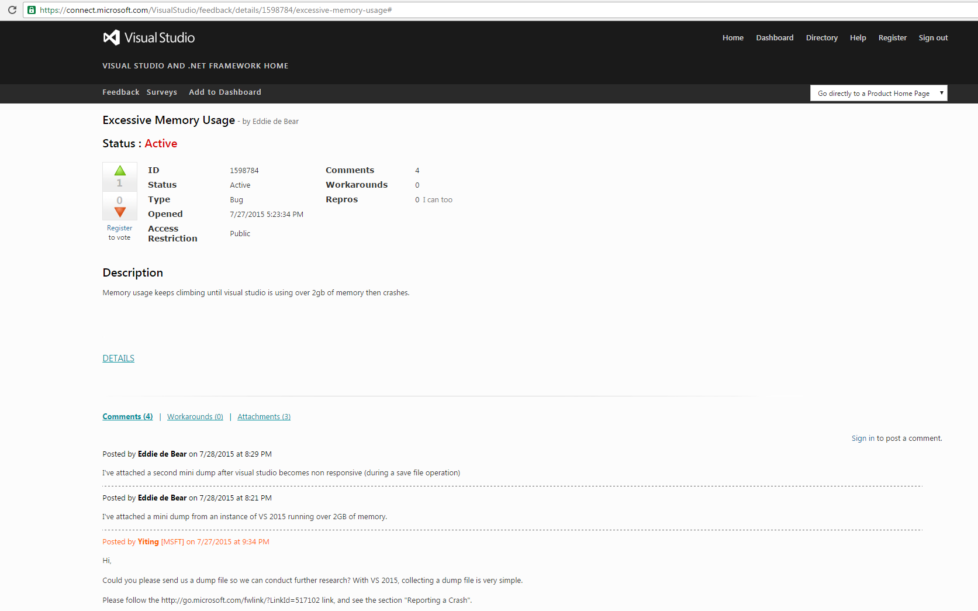Click the 'I can too' repro link
This screenshot has width=978, height=611.
click(x=437, y=199)
